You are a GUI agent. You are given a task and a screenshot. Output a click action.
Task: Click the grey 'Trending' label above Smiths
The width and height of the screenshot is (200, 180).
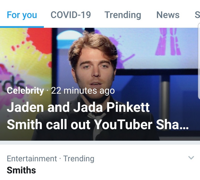point(79,159)
